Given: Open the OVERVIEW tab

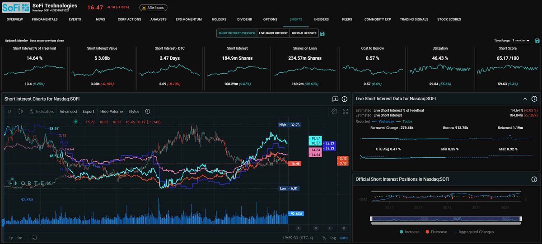Looking at the screenshot, I should click(15, 19).
